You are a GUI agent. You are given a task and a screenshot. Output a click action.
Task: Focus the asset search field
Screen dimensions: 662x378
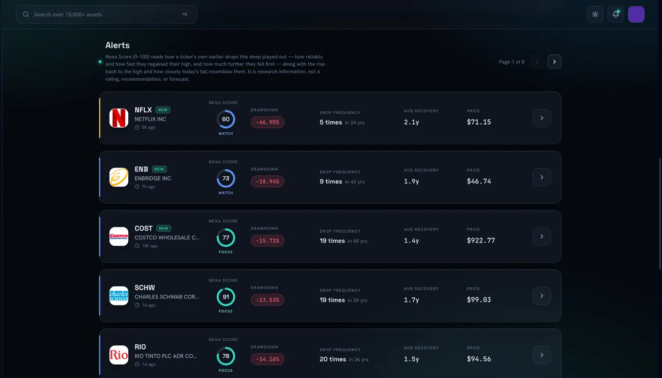coord(107,14)
